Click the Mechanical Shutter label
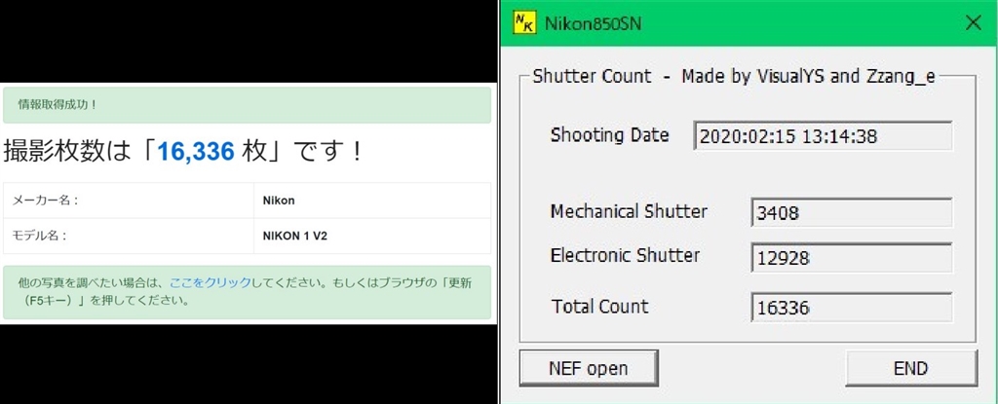 click(x=629, y=211)
